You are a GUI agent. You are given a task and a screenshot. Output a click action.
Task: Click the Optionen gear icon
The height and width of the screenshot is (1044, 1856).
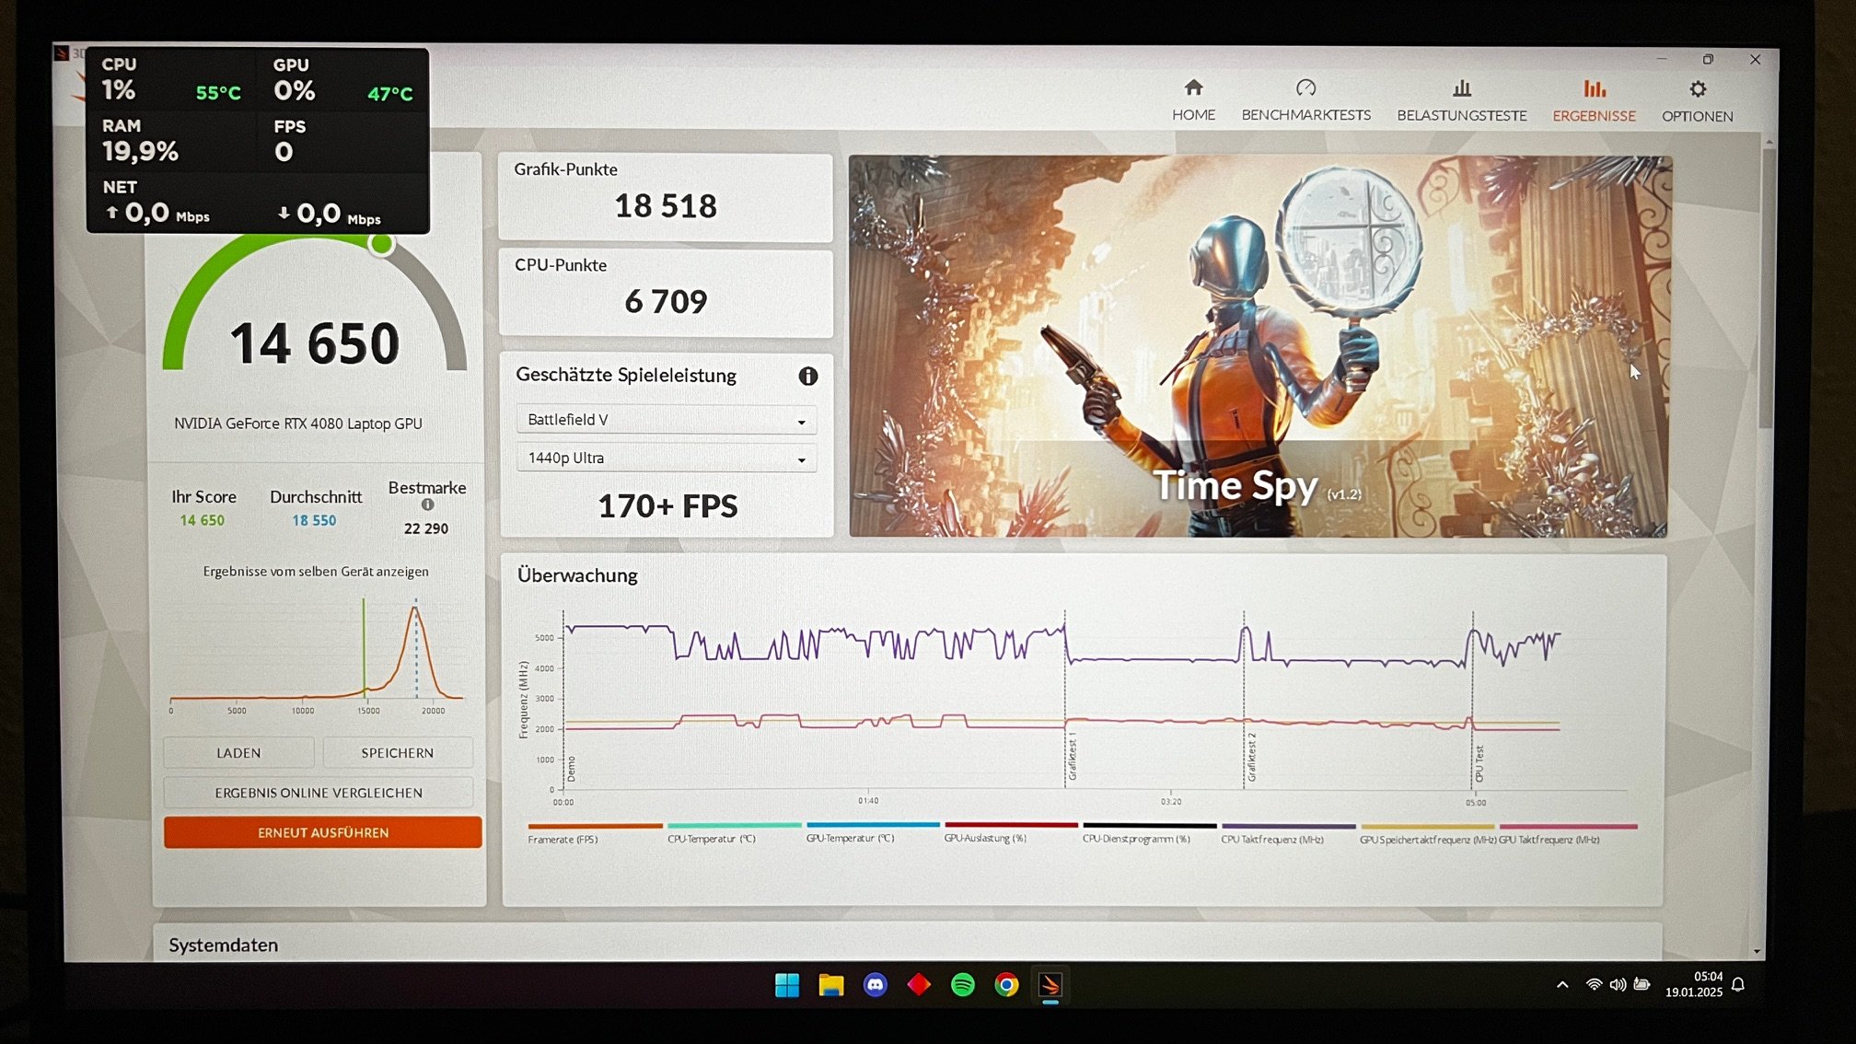1697,89
